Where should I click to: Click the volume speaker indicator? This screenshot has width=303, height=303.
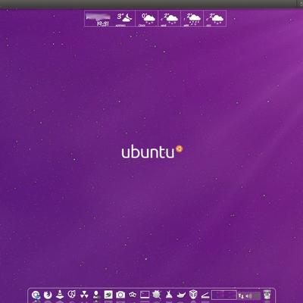[248, 295]
